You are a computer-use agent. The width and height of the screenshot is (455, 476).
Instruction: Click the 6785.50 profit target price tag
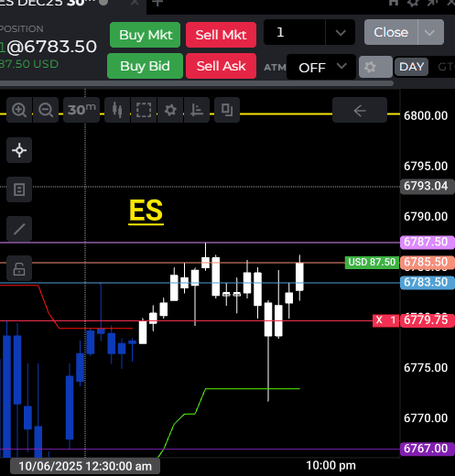pos(428,262)
